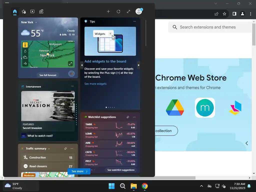The image size is (256, 192).
Task: Open Entertainment widget more options
Action: click(72, 86)
